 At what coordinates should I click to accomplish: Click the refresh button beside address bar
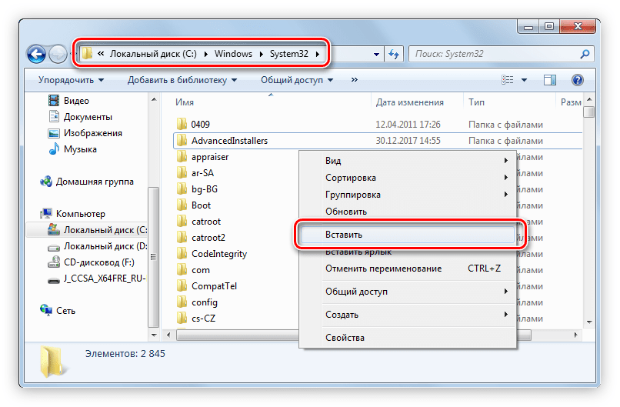click(x=394, y=54)
